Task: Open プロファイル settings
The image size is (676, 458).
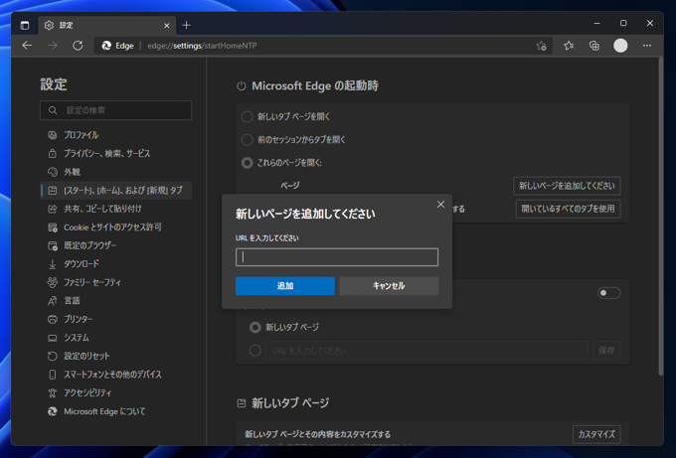Action: [115, 135]
